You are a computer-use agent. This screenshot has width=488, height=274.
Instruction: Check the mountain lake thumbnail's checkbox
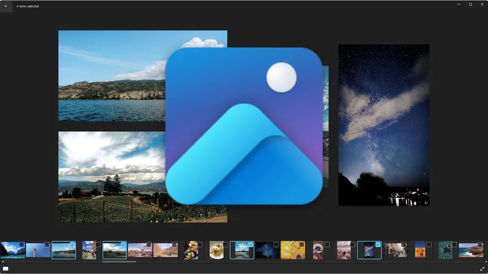(x=22, y=245)
